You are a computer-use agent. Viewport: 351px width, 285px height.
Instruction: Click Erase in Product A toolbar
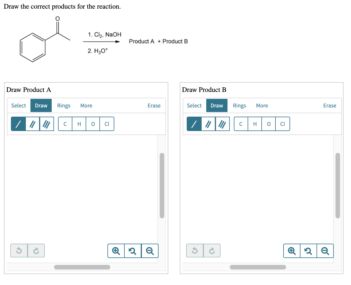pyautogui.click(x=154, y=106)
